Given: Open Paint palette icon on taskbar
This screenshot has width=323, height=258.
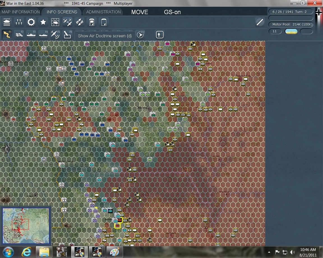Looking at the screenshot, I should tap(114, 252).
